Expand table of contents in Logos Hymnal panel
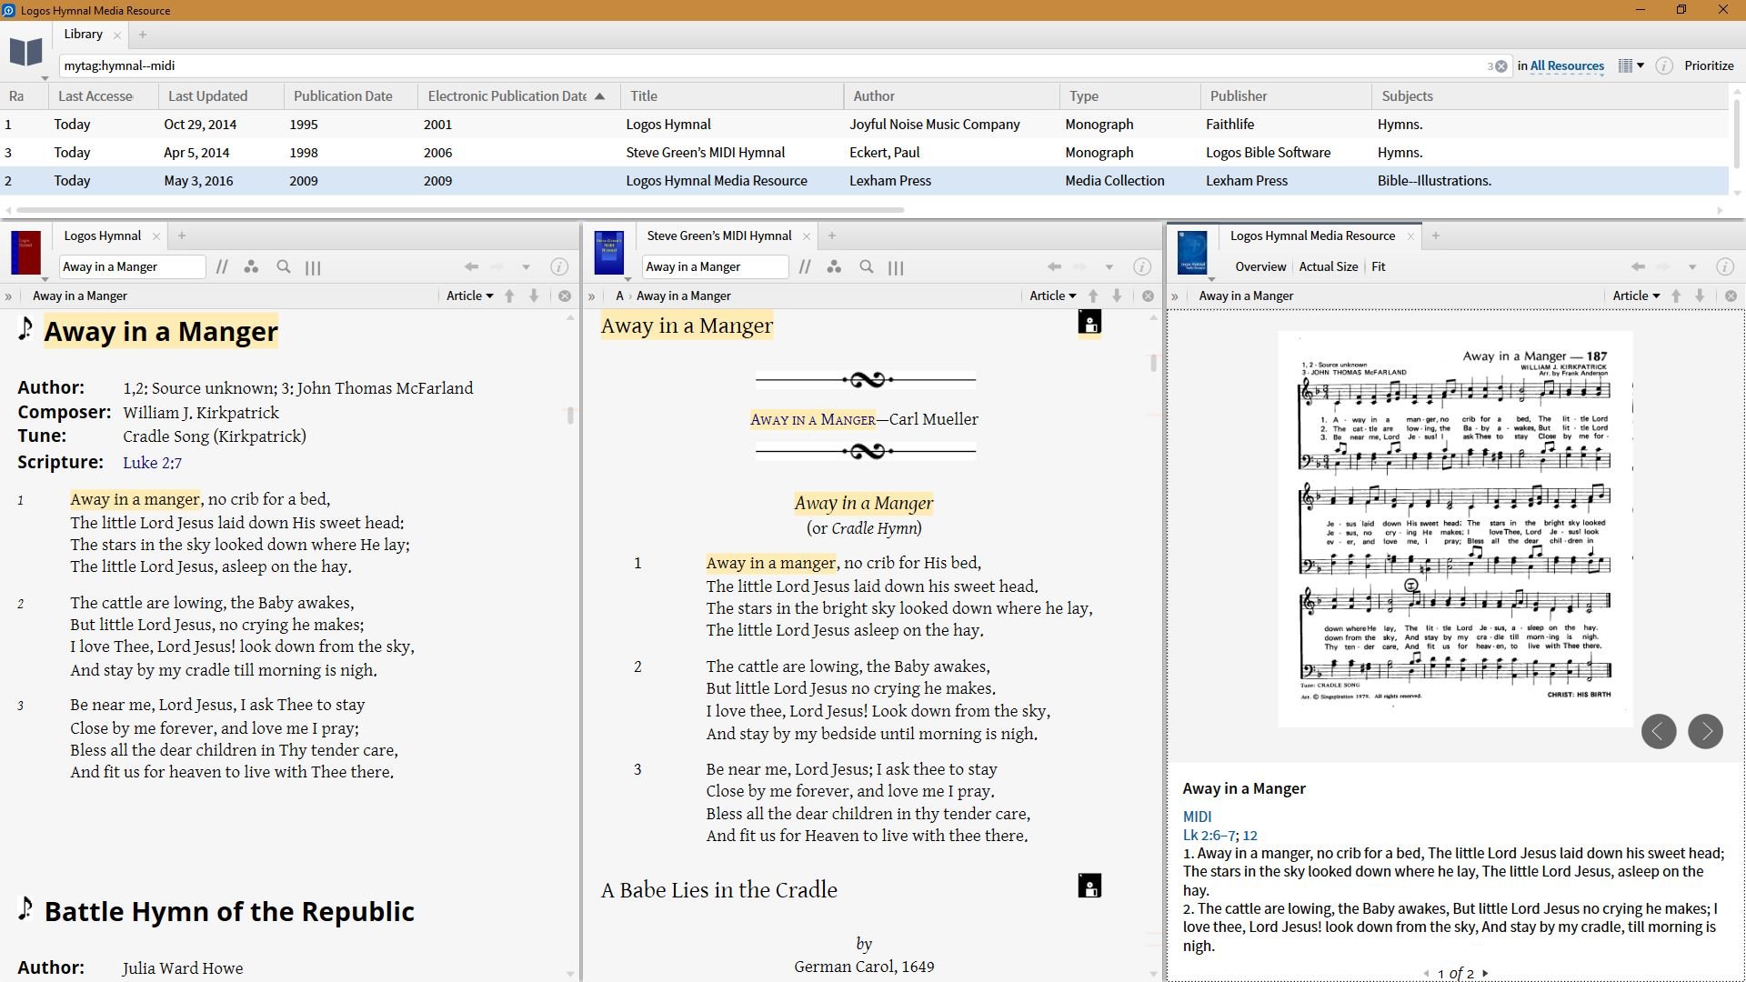 pyautogui.click(x=8, y=296)
